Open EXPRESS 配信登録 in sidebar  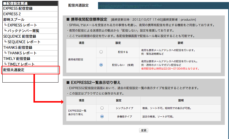[18, 9]
